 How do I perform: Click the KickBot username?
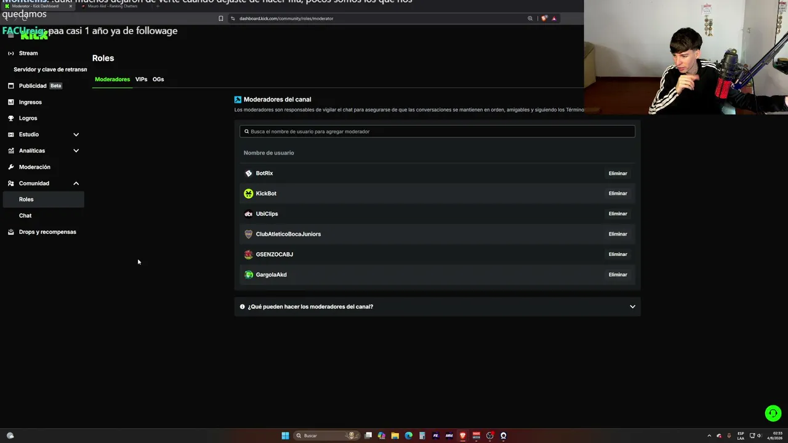[x=266, y=194]
